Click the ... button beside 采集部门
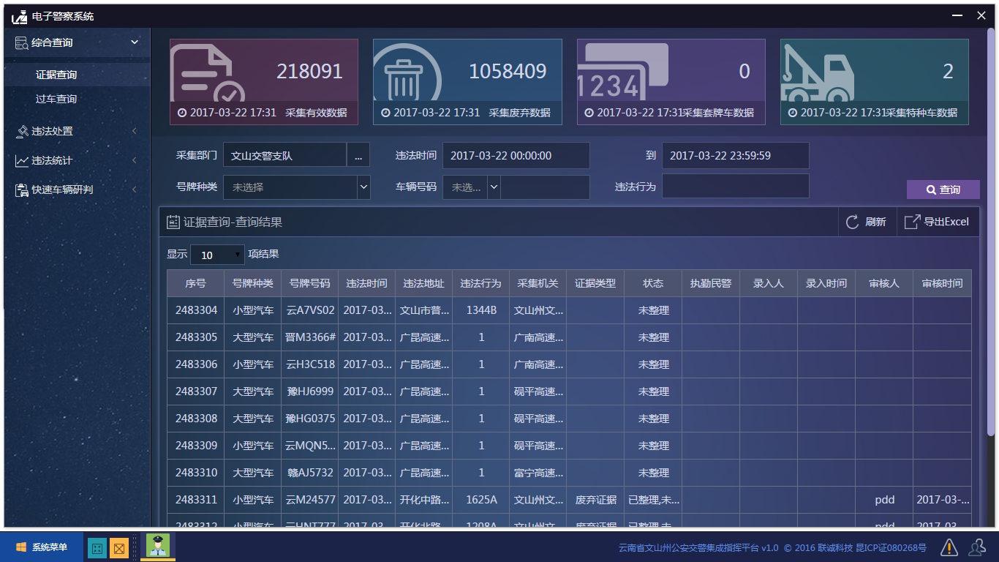 [x=358, y=156]
